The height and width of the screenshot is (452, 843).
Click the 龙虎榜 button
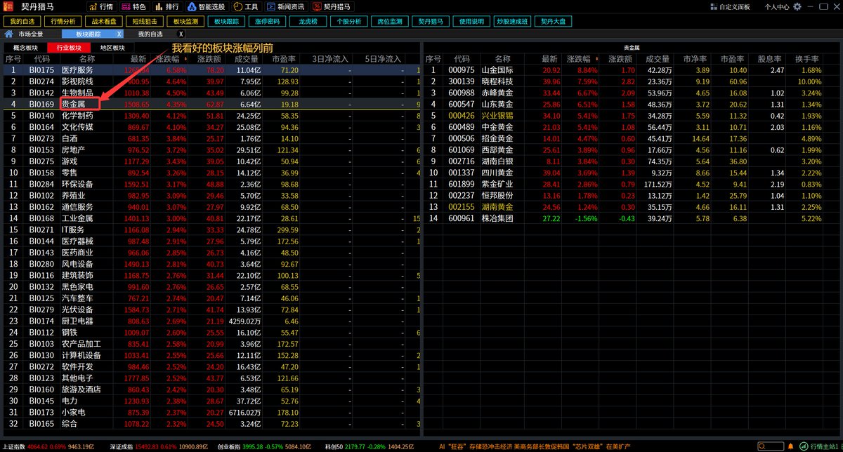click(x=308, y=21)
